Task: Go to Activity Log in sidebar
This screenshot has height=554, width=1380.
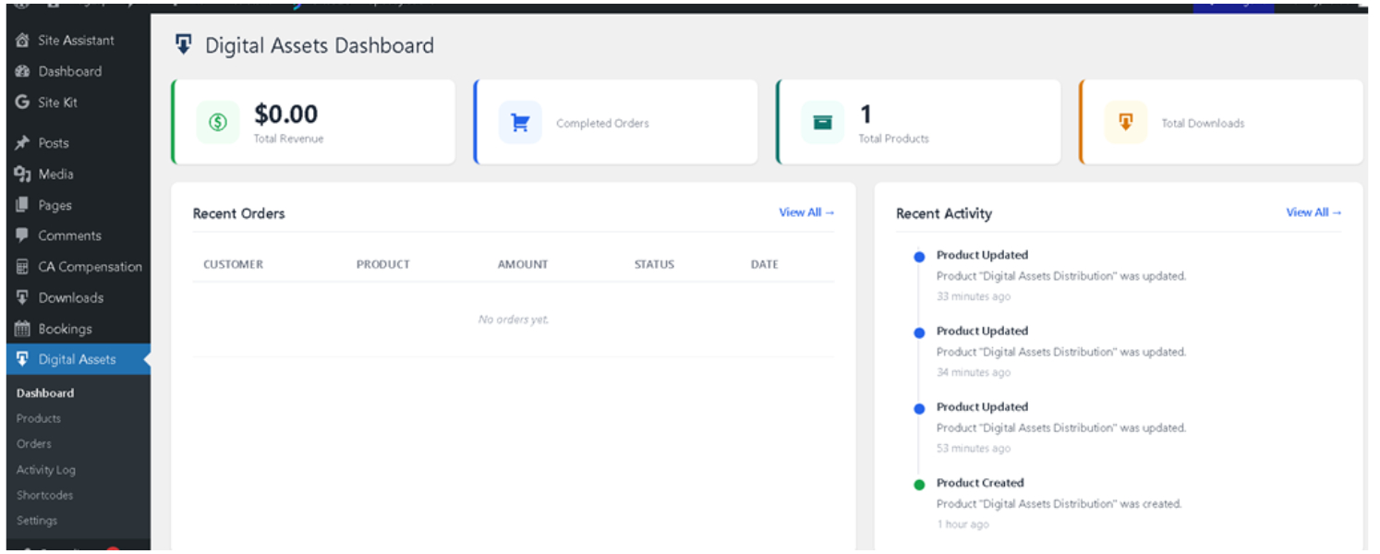Action: [46, 470]
